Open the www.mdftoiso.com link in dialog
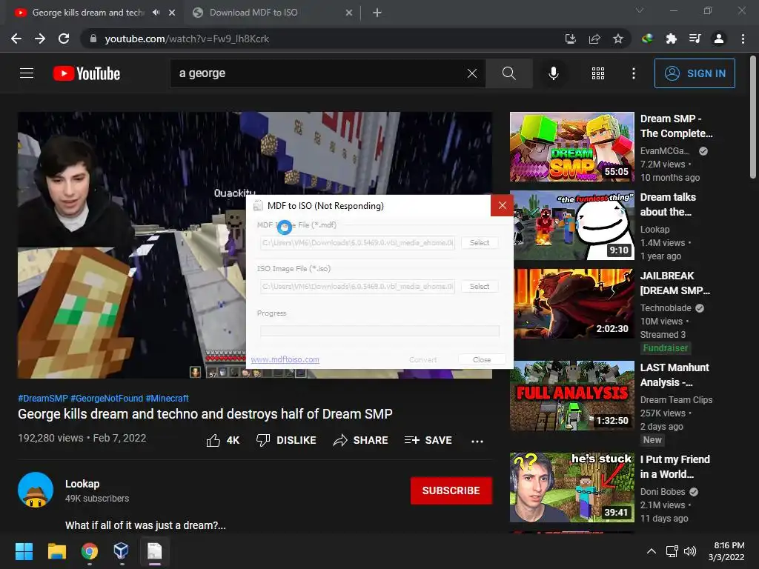 (x=285, y=359)
